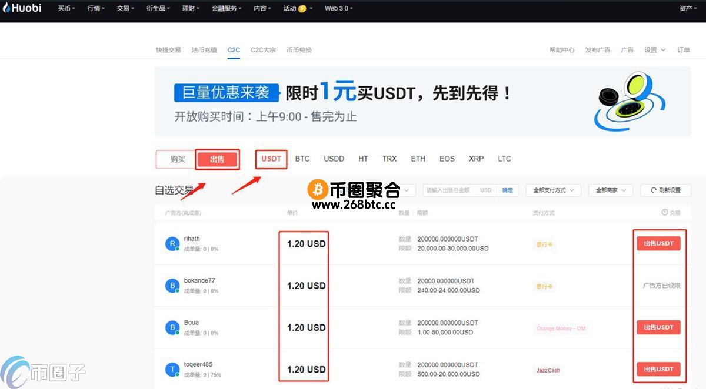Click the USDT promotion banner
This screenshot has height=389, width=706.
[x=422, y=101]
